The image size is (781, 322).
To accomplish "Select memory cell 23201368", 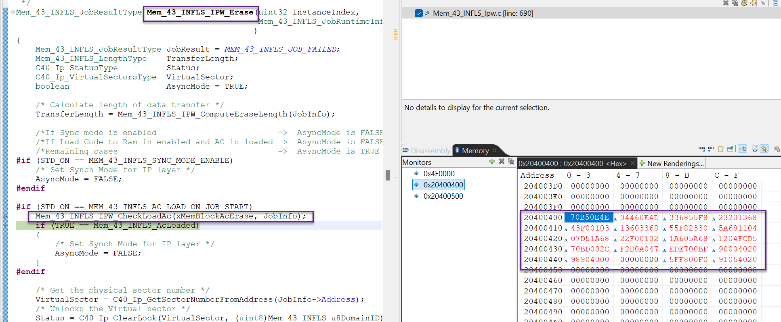I will [737, 218].
